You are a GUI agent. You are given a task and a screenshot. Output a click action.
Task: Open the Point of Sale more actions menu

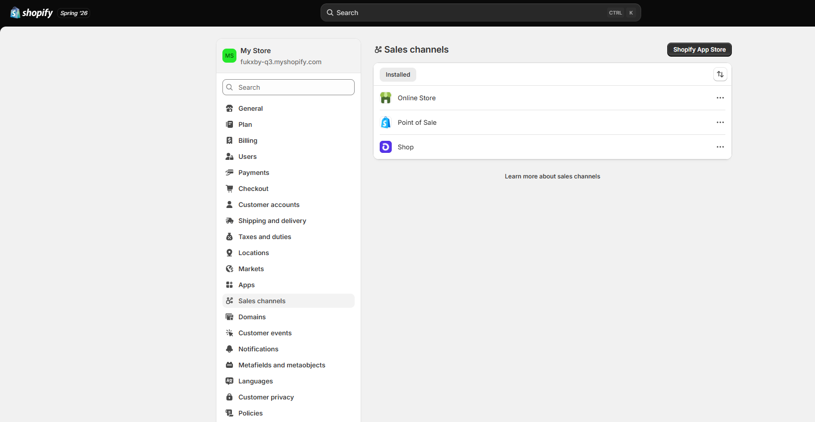pyautogui.click(x=720, y=122)
